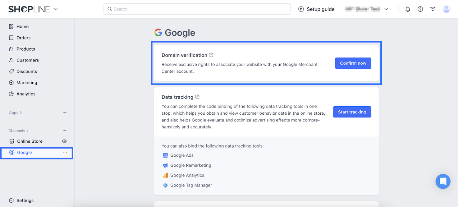Click the Google Ads icon

coord(165,155)
